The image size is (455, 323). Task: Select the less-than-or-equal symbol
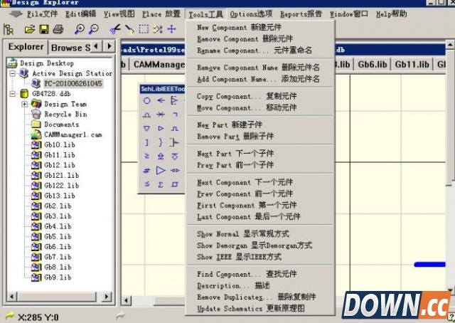147,184
